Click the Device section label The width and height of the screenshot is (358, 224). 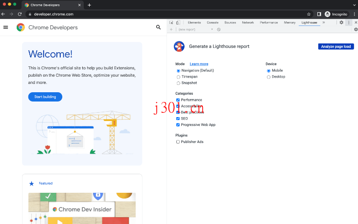click(x=271, y=64)
